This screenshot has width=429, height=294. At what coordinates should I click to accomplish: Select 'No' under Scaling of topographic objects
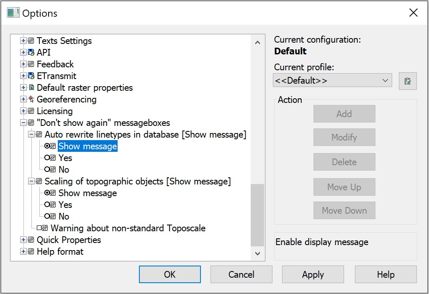[47, 217]
